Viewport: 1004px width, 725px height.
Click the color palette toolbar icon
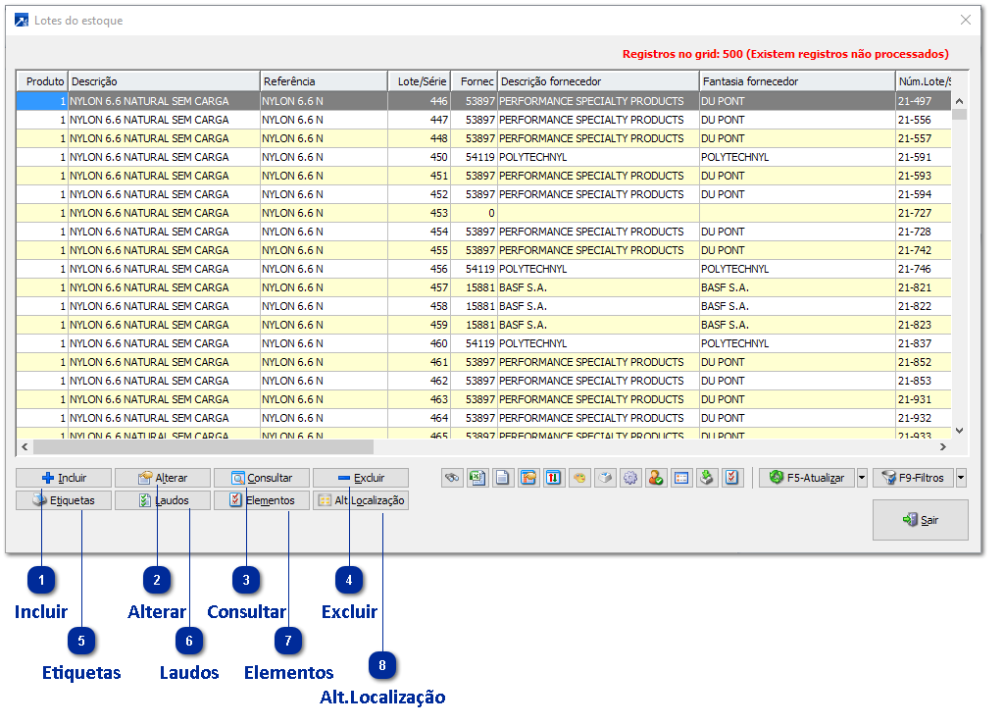579,478
